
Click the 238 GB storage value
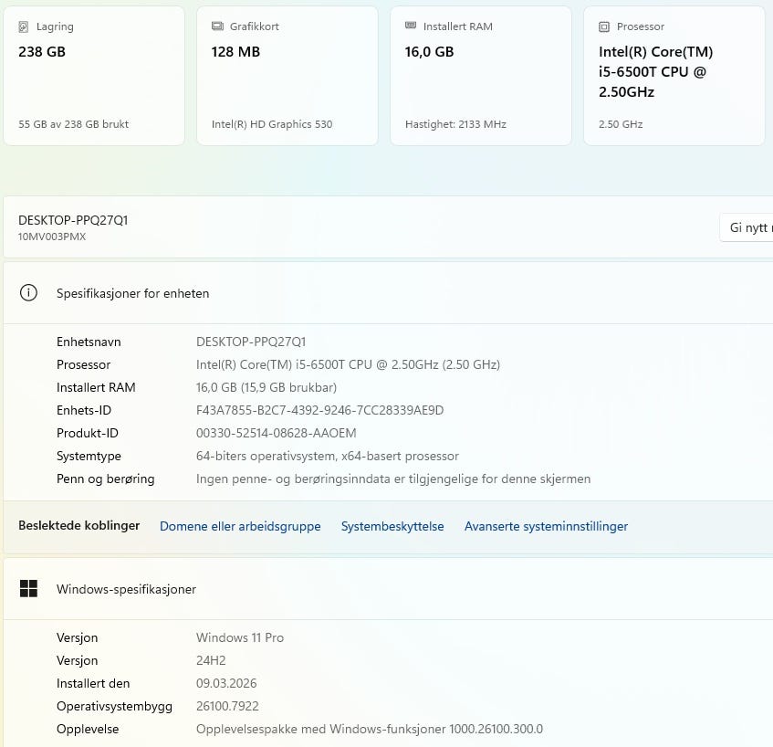42,52
